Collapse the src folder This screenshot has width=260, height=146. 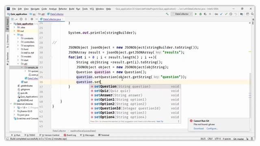pyautogui.click(x=15, y=34)
